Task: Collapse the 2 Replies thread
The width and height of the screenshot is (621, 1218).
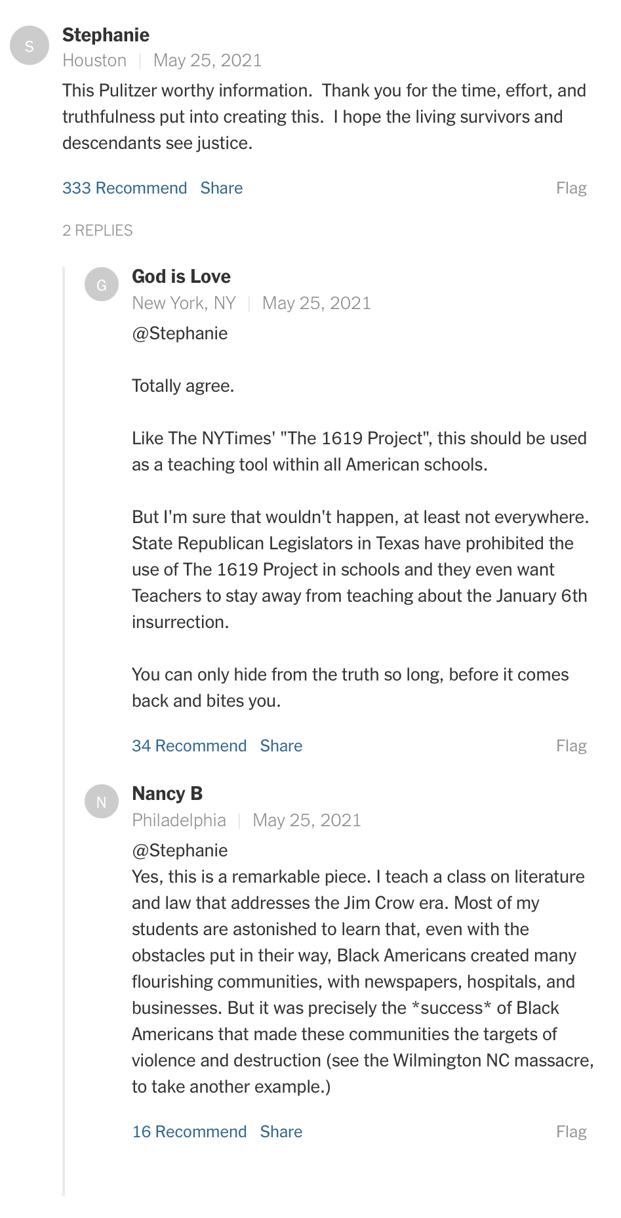Action: click(98, 230)
